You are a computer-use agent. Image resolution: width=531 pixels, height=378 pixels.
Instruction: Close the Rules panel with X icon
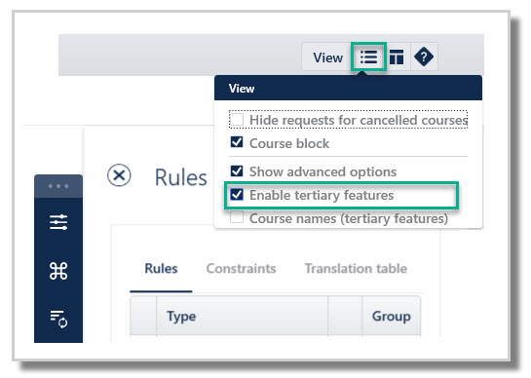(119, 175)
